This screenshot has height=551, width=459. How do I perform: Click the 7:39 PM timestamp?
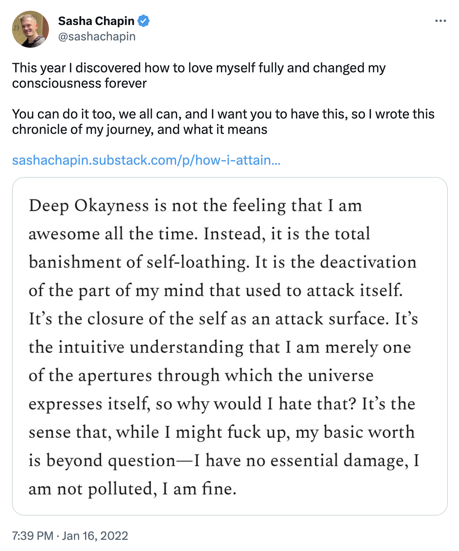[33, 536]
